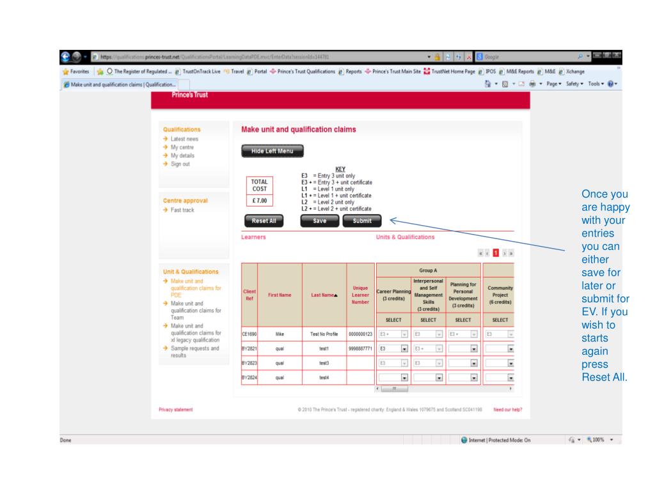The image size is (655, 491).
Task: Open My details in left menu
Action: (x=182, y=156)
